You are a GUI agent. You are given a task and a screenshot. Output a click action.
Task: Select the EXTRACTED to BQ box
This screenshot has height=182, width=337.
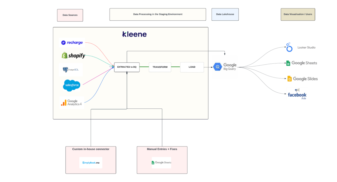[127, 67]
